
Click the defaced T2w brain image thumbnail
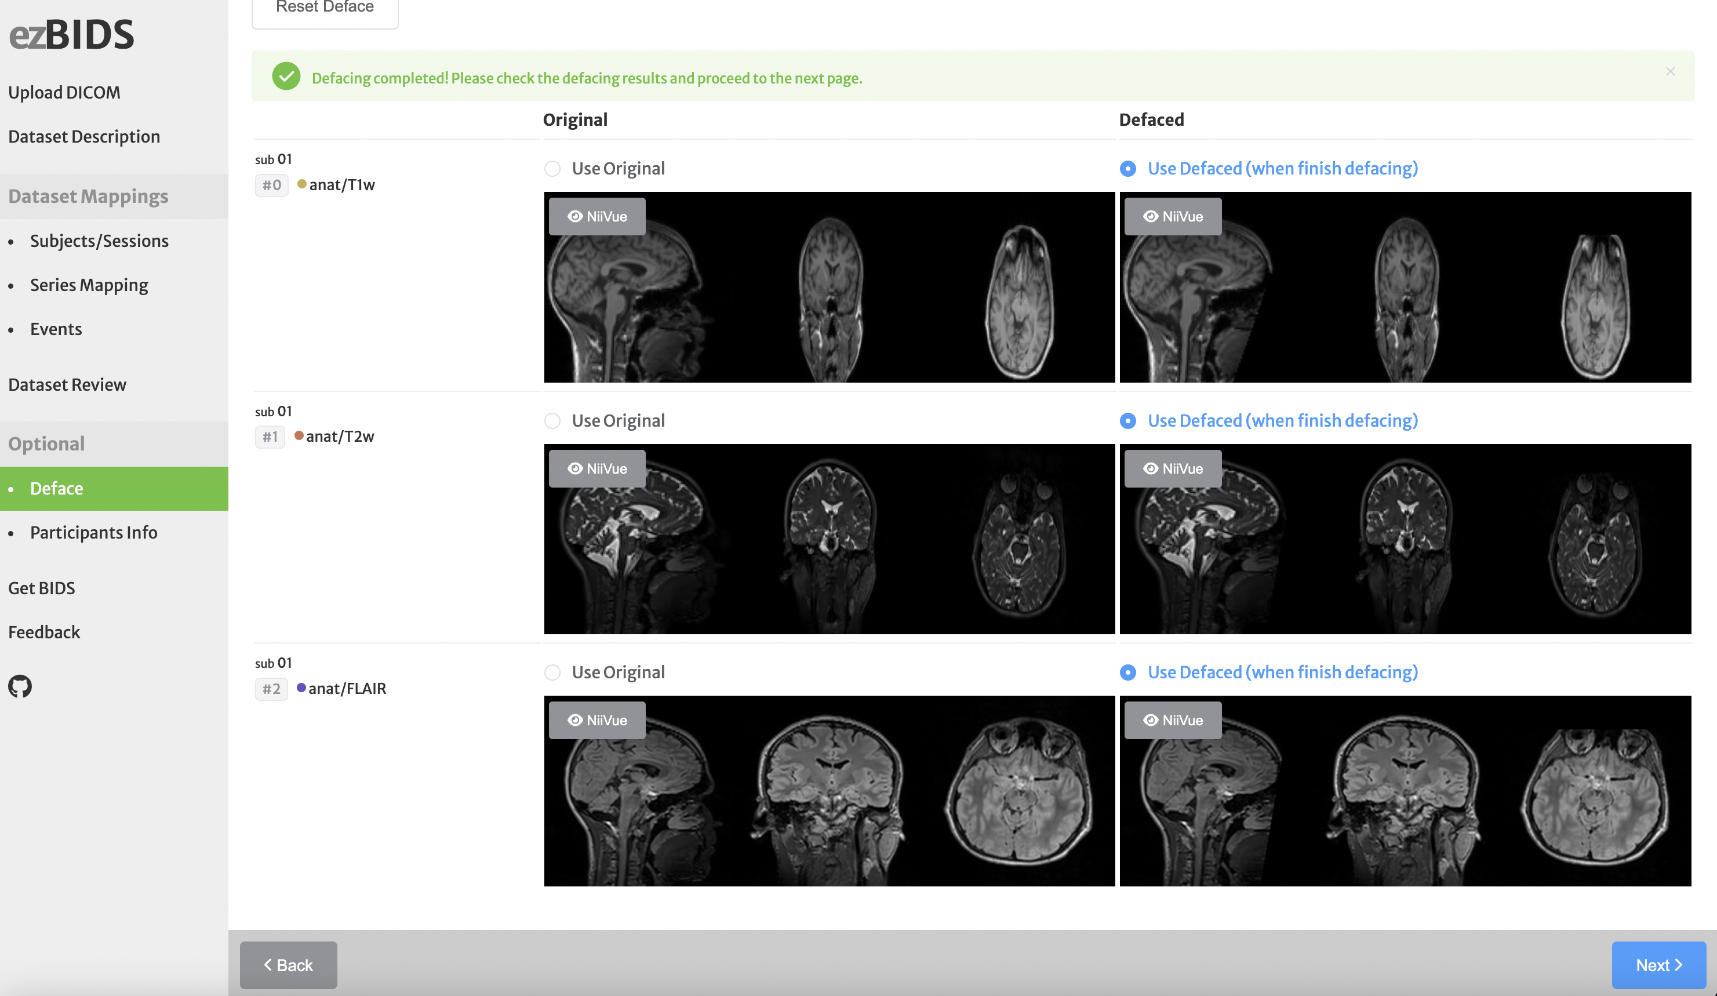pyautogui.click(x=1405, y=539)
